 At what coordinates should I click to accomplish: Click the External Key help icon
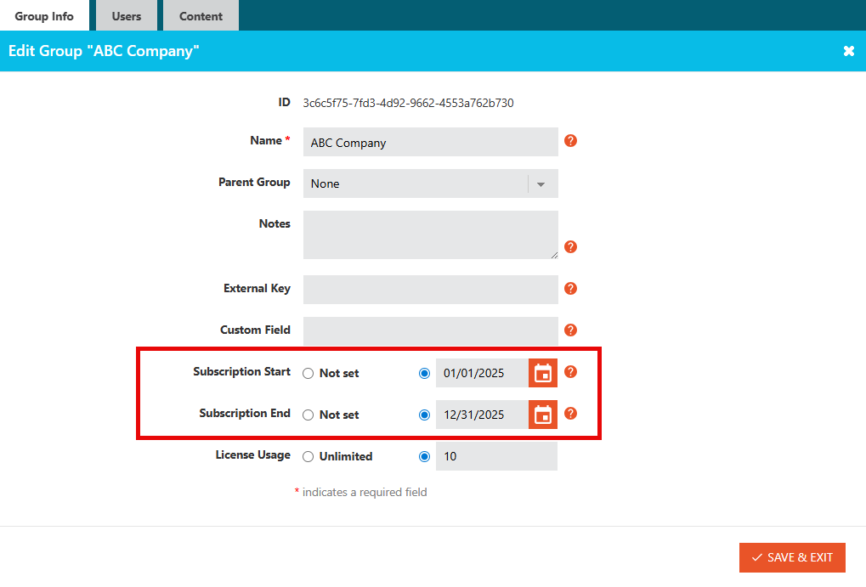coord(571,289)
